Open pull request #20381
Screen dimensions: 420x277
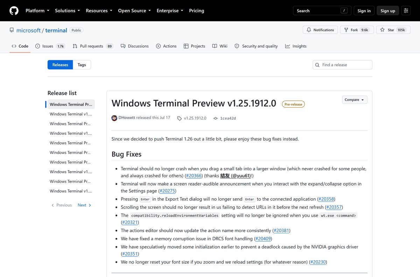click(281, 230)
